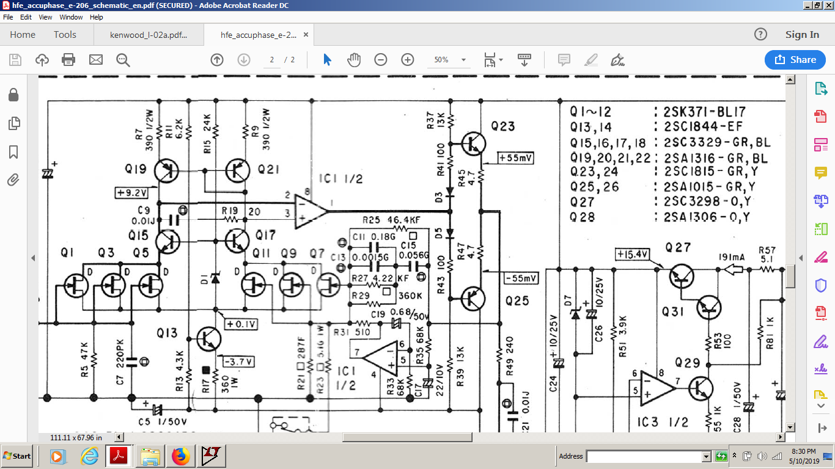This screenshot has width=835, height=469.
Task: Close the hfe_accuphase_e-2 document tab
Action: point(306,35)
